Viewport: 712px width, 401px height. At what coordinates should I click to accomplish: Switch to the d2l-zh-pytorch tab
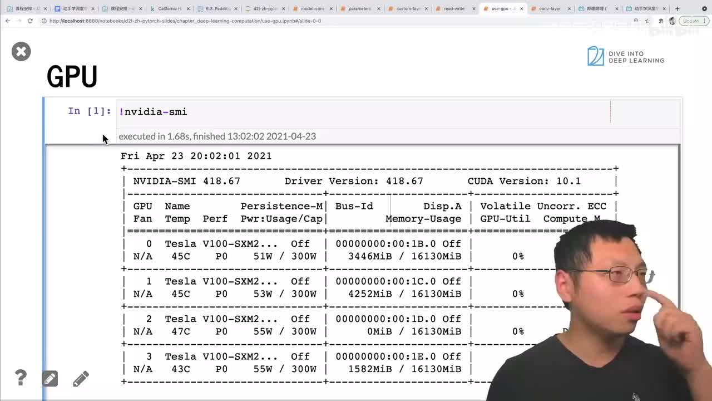pyautogui.click(x=265, y=9)
